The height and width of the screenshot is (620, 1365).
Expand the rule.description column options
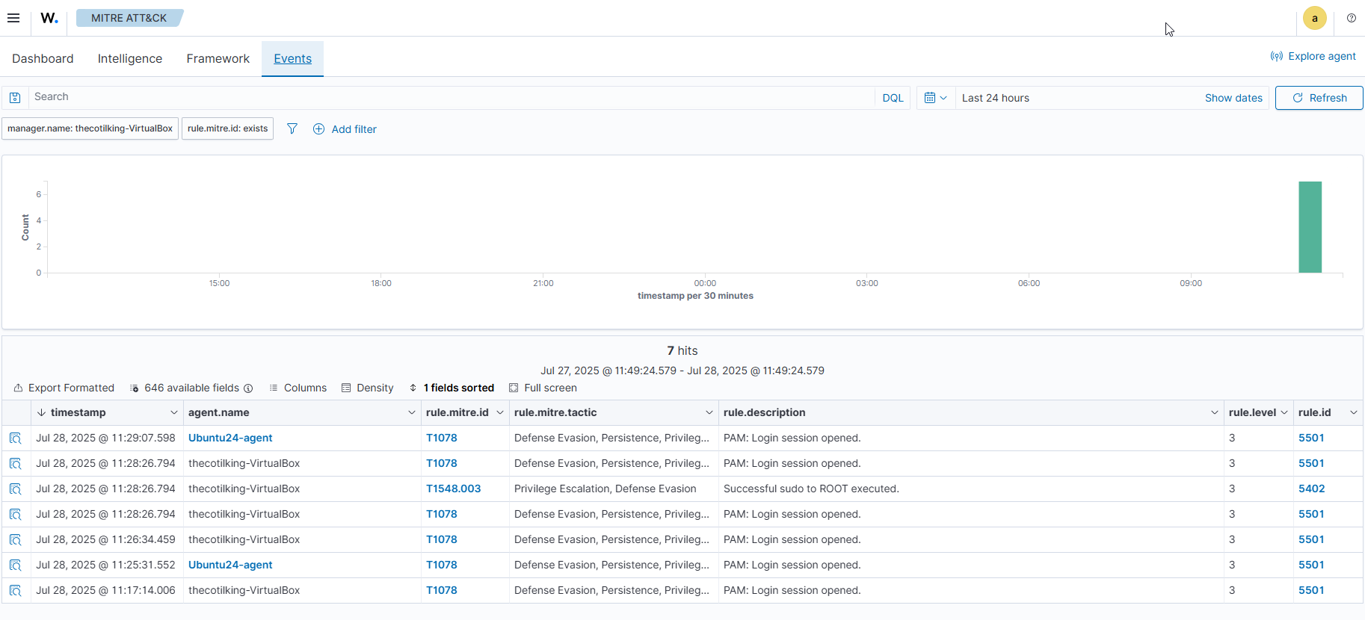coord(1214,412)
